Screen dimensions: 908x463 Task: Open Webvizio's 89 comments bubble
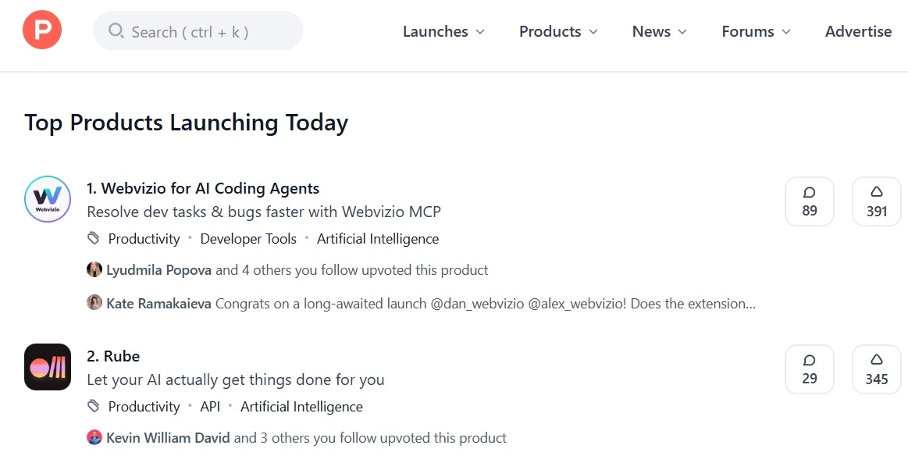click(x=810, y=201)
